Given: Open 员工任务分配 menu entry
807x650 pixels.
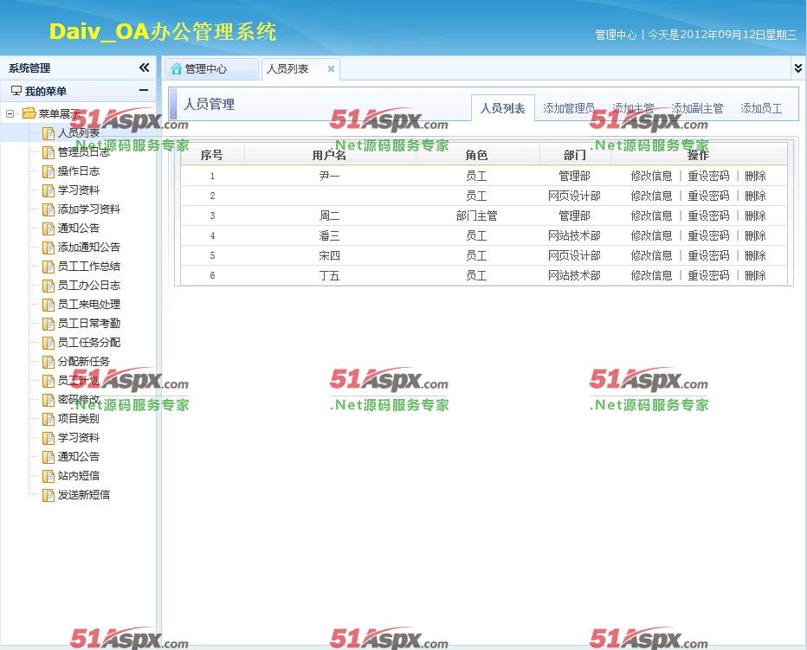Looking at the screenshot, I should (x=88, y=342).
